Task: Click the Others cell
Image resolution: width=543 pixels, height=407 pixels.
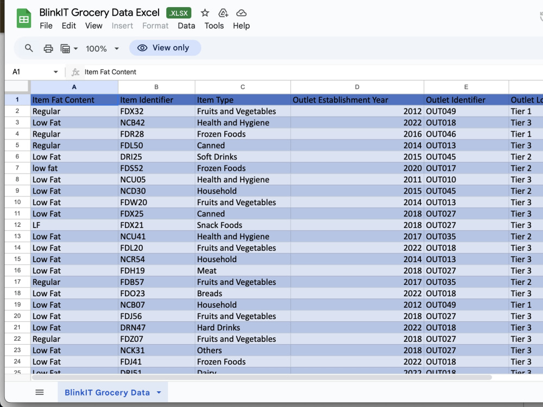Action: click(243, 350)
